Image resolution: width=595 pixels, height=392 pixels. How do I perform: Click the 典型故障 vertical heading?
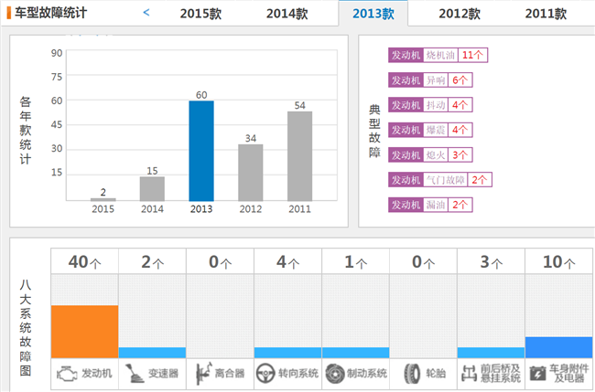click(374, 131)
